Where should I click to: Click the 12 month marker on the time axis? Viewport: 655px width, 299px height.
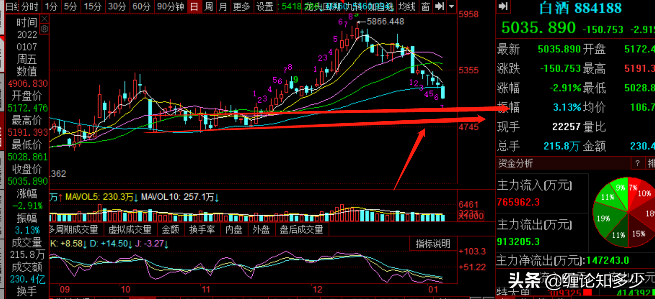click(317, 289)
